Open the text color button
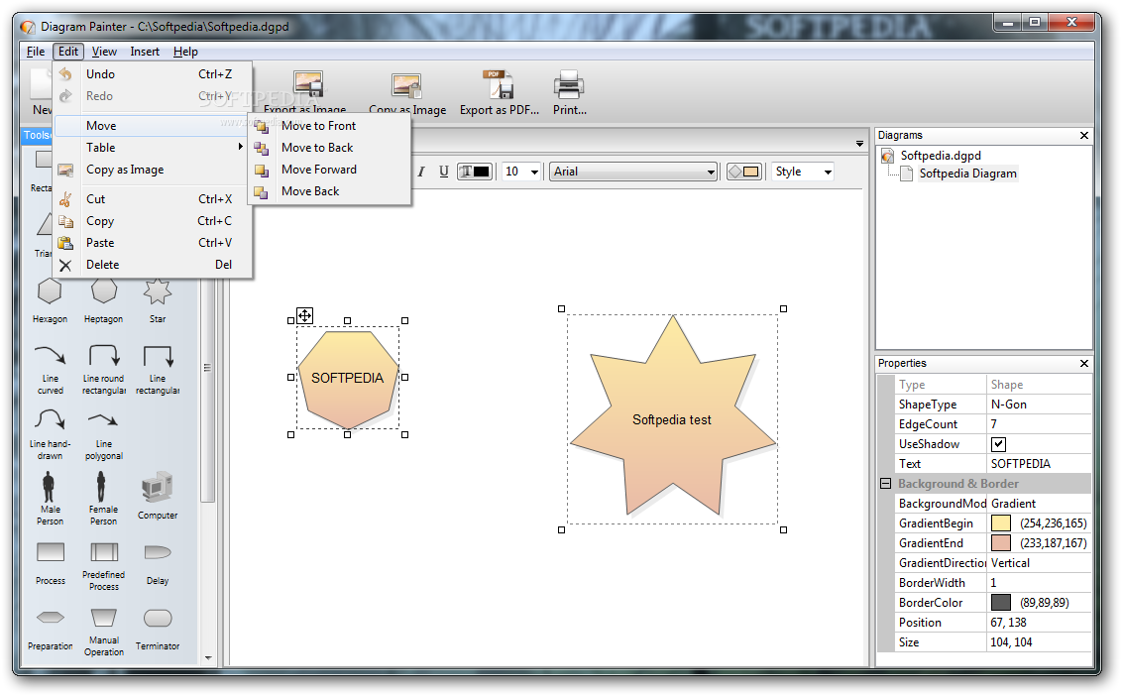The width and height of the screenshot is (1122, 696). (475, 172)
